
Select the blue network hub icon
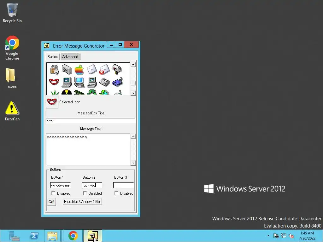117,82
